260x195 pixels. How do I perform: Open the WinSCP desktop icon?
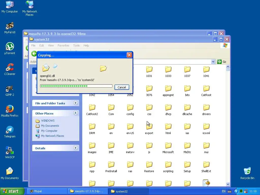click(10, 153)
